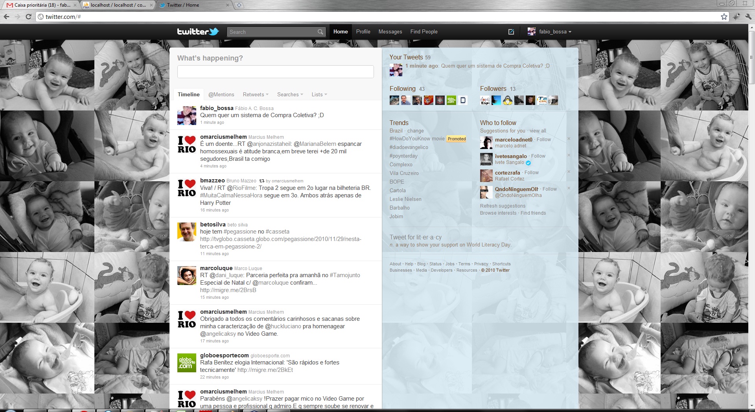Select the Timeline tab
This screenshot has width=755, height=412.
pyautogui.click(x=189, y=95)
